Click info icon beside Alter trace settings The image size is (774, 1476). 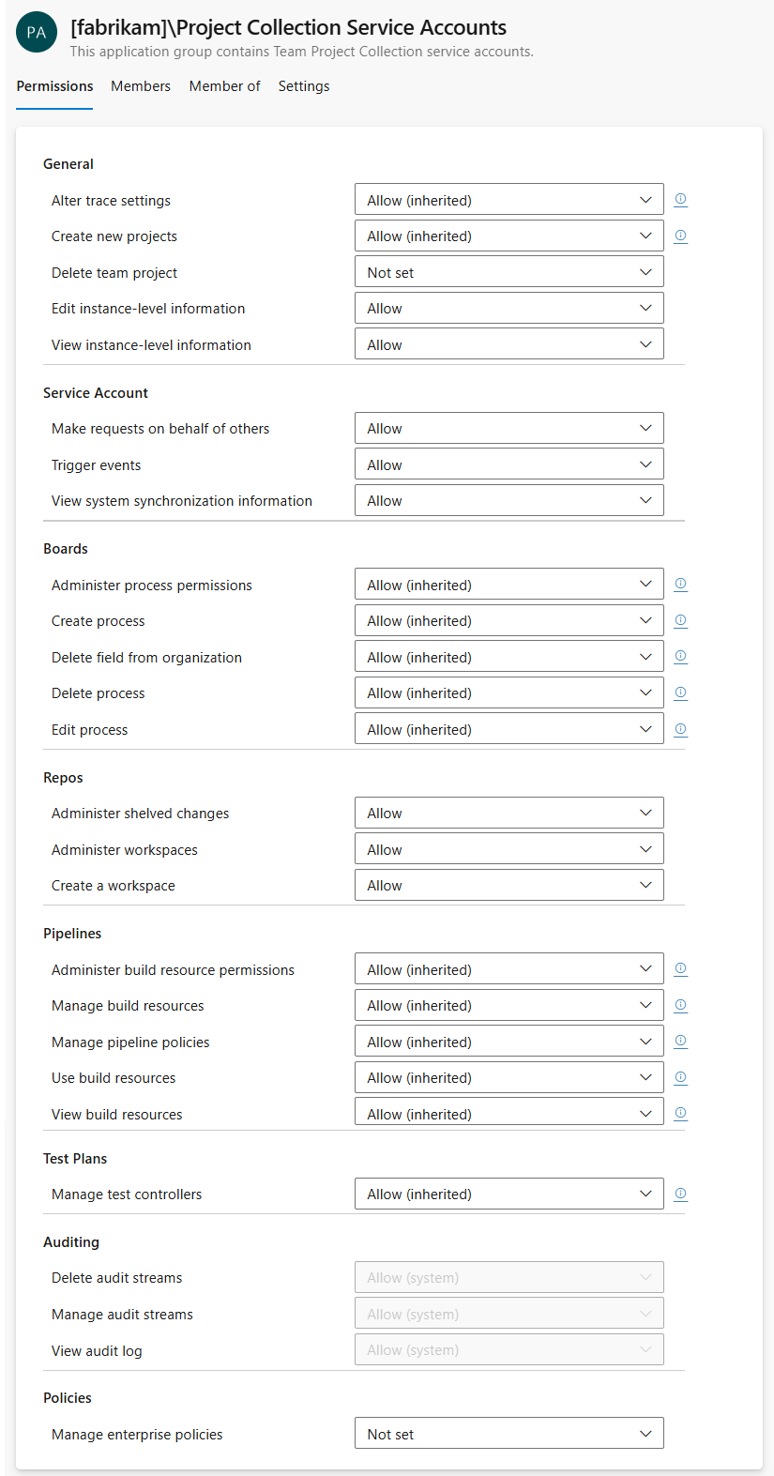click(681, 199)
